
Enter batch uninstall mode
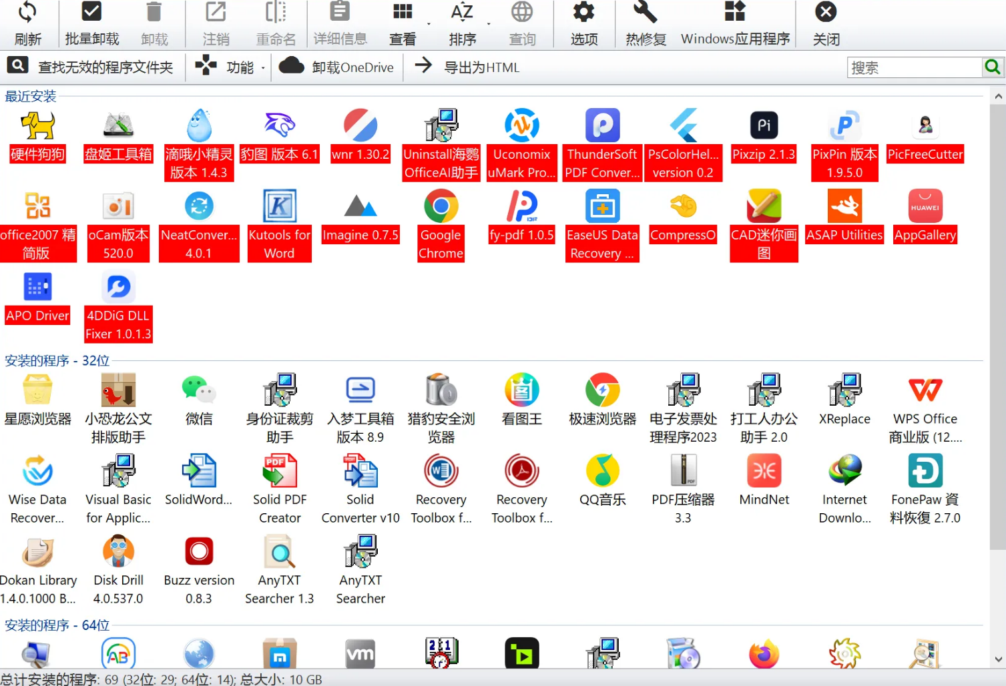[91, 22]
